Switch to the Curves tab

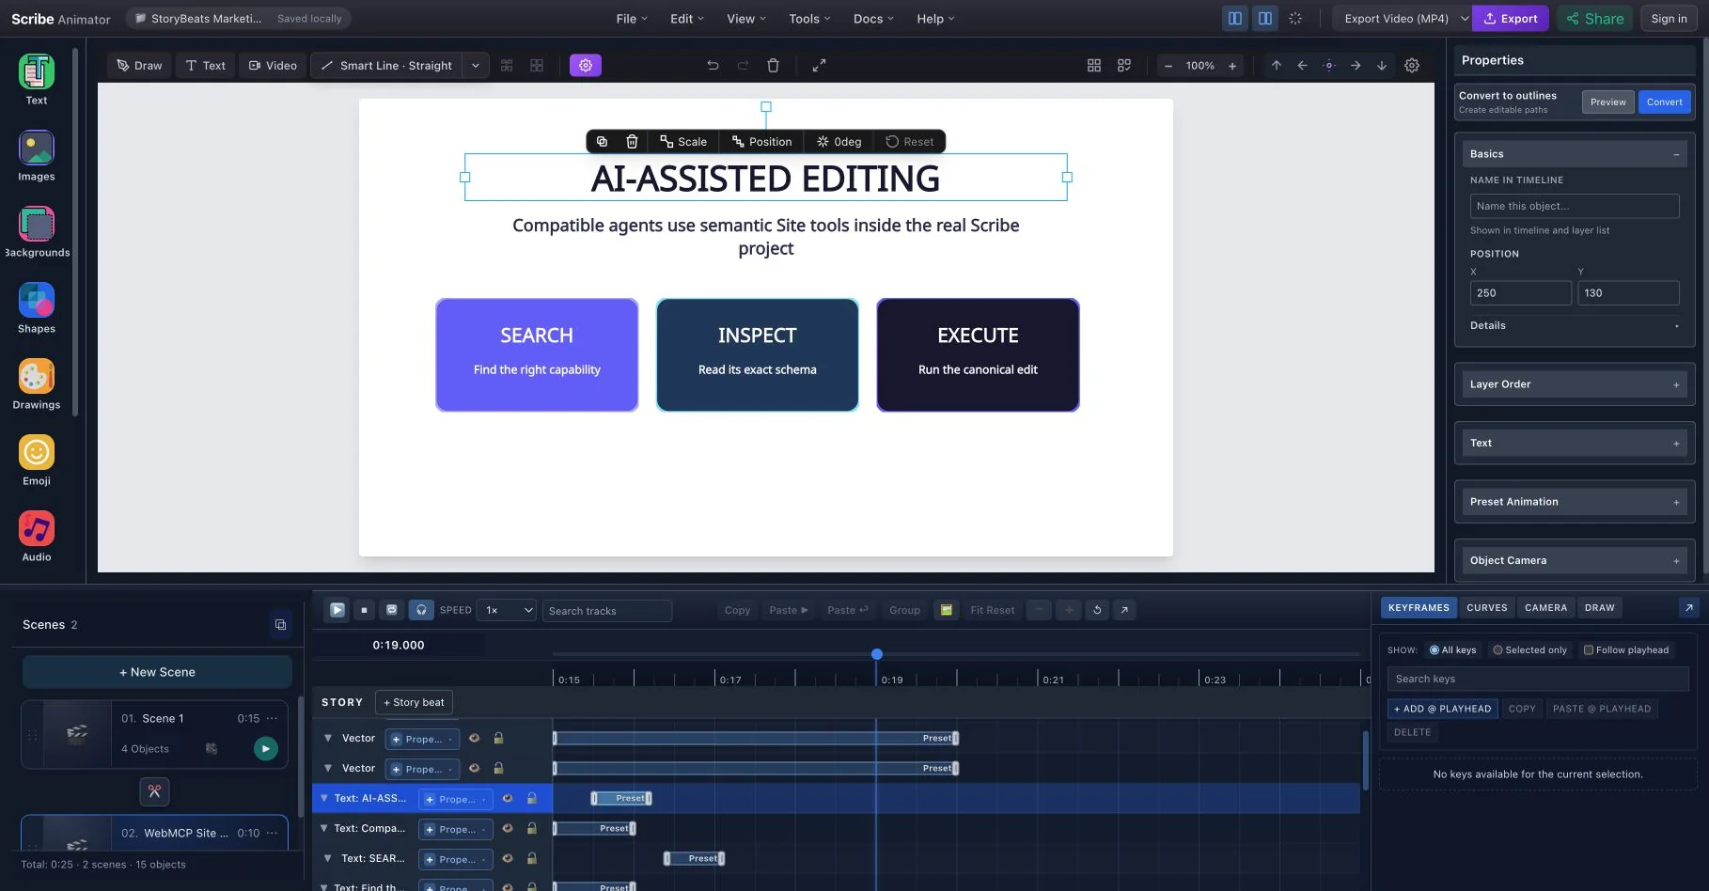coord(1487,607)
